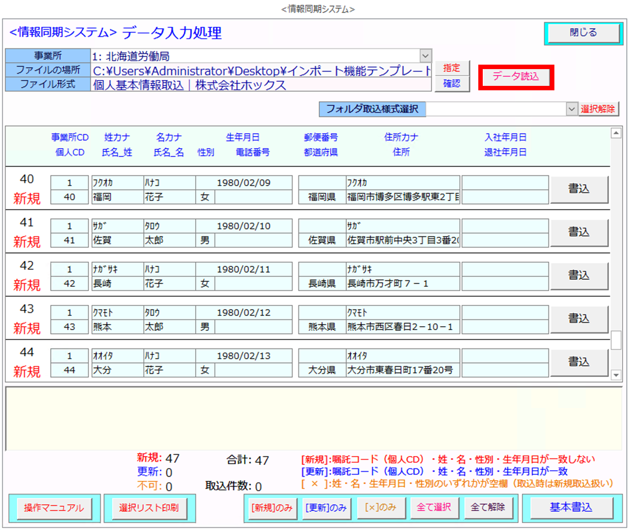Open the フォルダ取込様式選択 dropdown
Image resolution: width=630 pixels, height=530 pixels.
tap(571, 109)
